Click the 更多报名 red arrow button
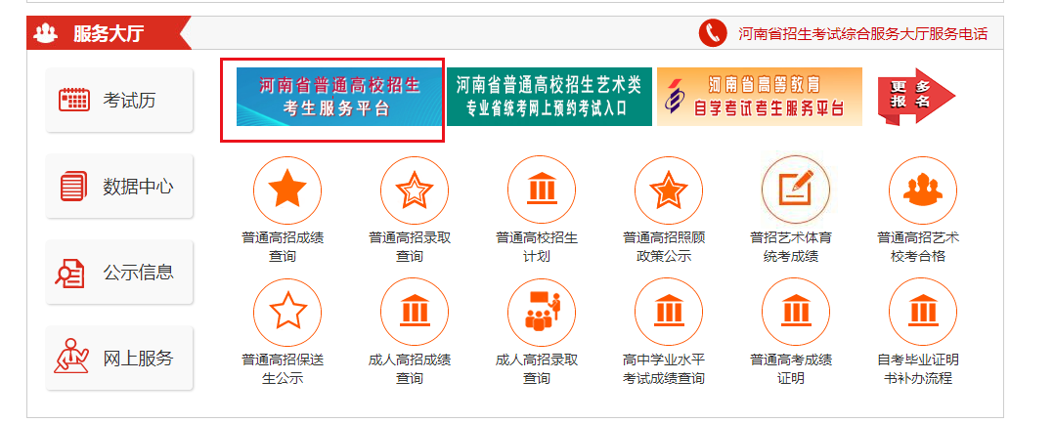The height and width of the screenshot is (423, 1054). click(914, 96)
